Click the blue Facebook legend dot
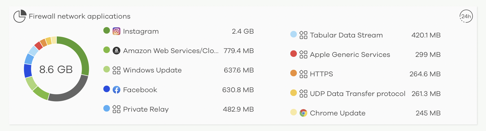This screenshot has width=486, height=131. point(107,89)
